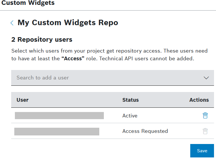Viewport: 216px width, 162px height.
Task: Click the '2 Repository users' heading
Action: click(x=42, y=39)
